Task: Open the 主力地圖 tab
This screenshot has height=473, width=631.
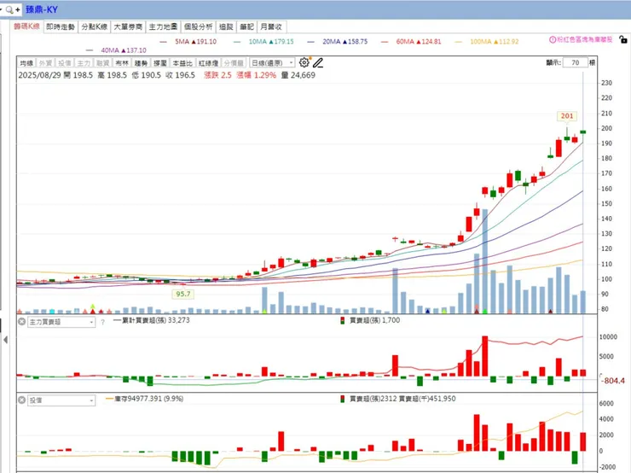Action: pos(163,26)
